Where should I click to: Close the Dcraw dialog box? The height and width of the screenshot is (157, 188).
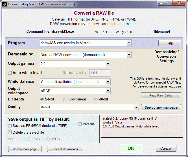[x=179, y=3]
